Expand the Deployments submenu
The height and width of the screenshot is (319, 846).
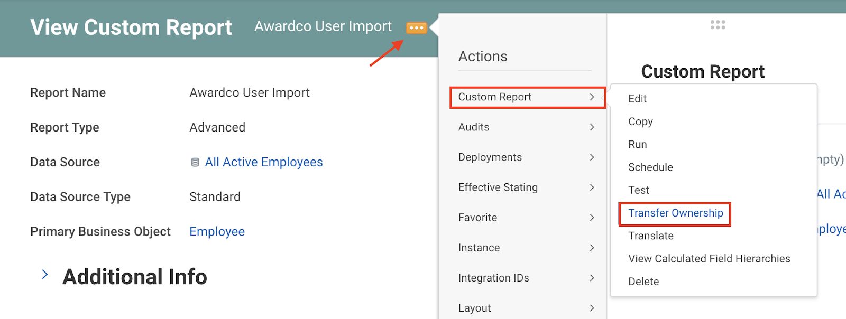click(526, 157)
